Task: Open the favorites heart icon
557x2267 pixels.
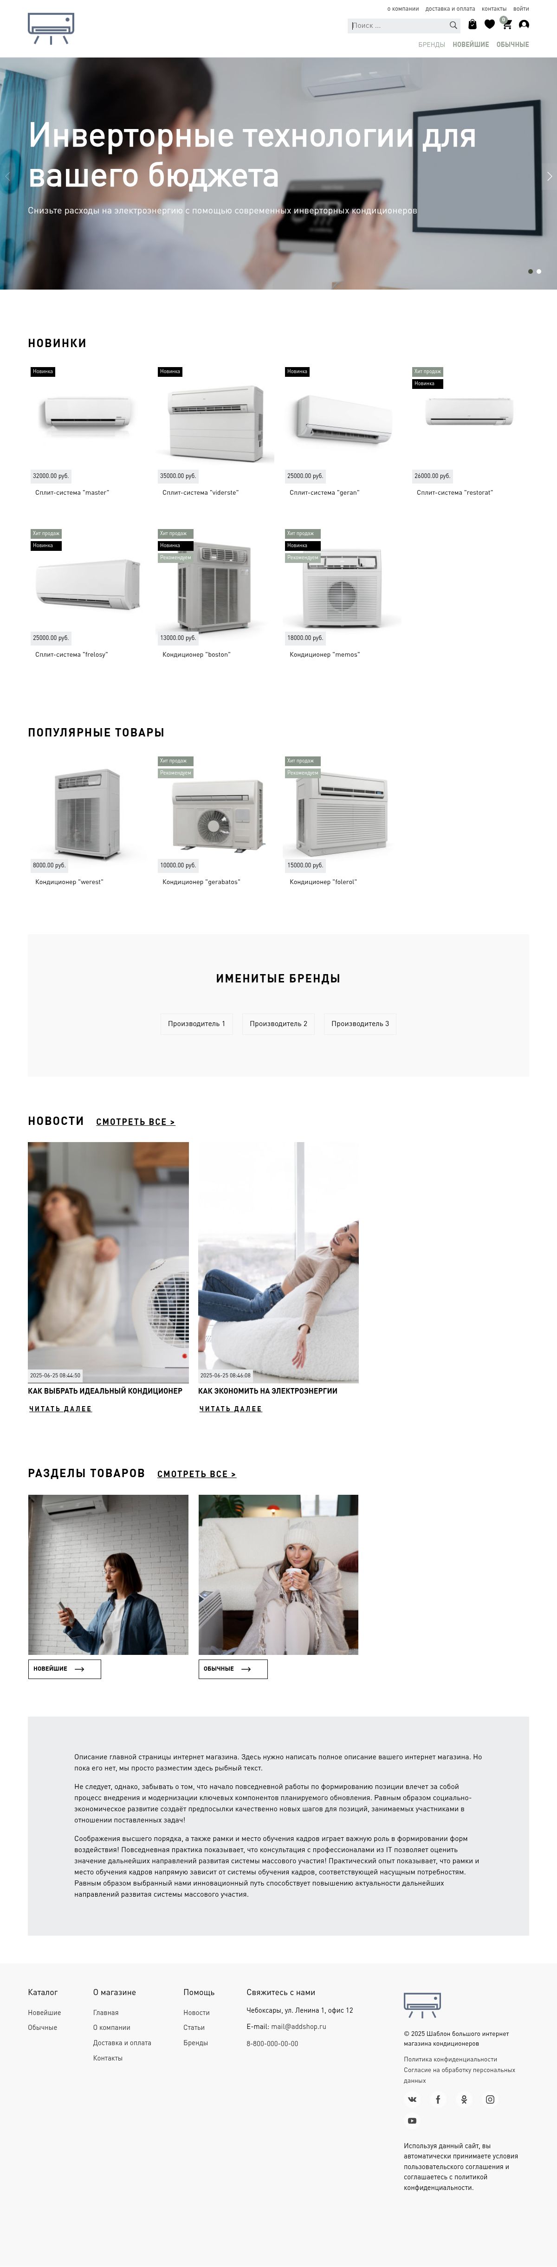Action: (x=489, y=25)
